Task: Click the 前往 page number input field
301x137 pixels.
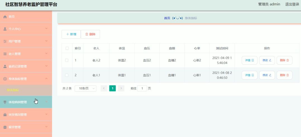Action: pyautogui.click(x=142, y=88)
